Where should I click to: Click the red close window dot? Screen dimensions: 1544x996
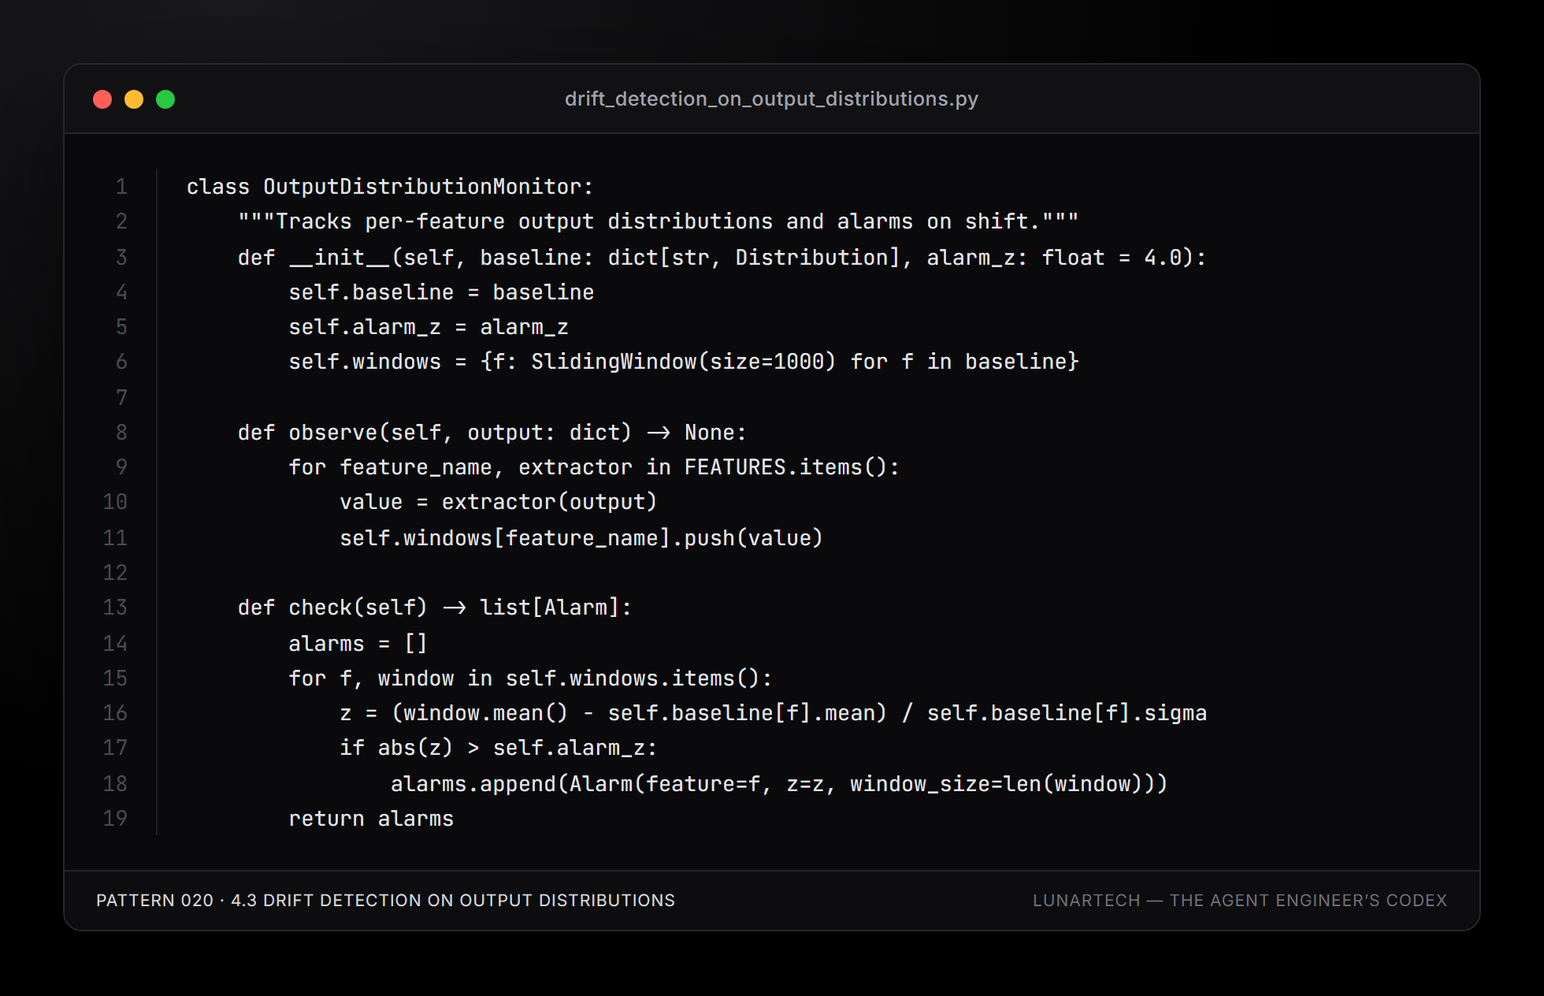pyautogui.click(x=102, y=99)
